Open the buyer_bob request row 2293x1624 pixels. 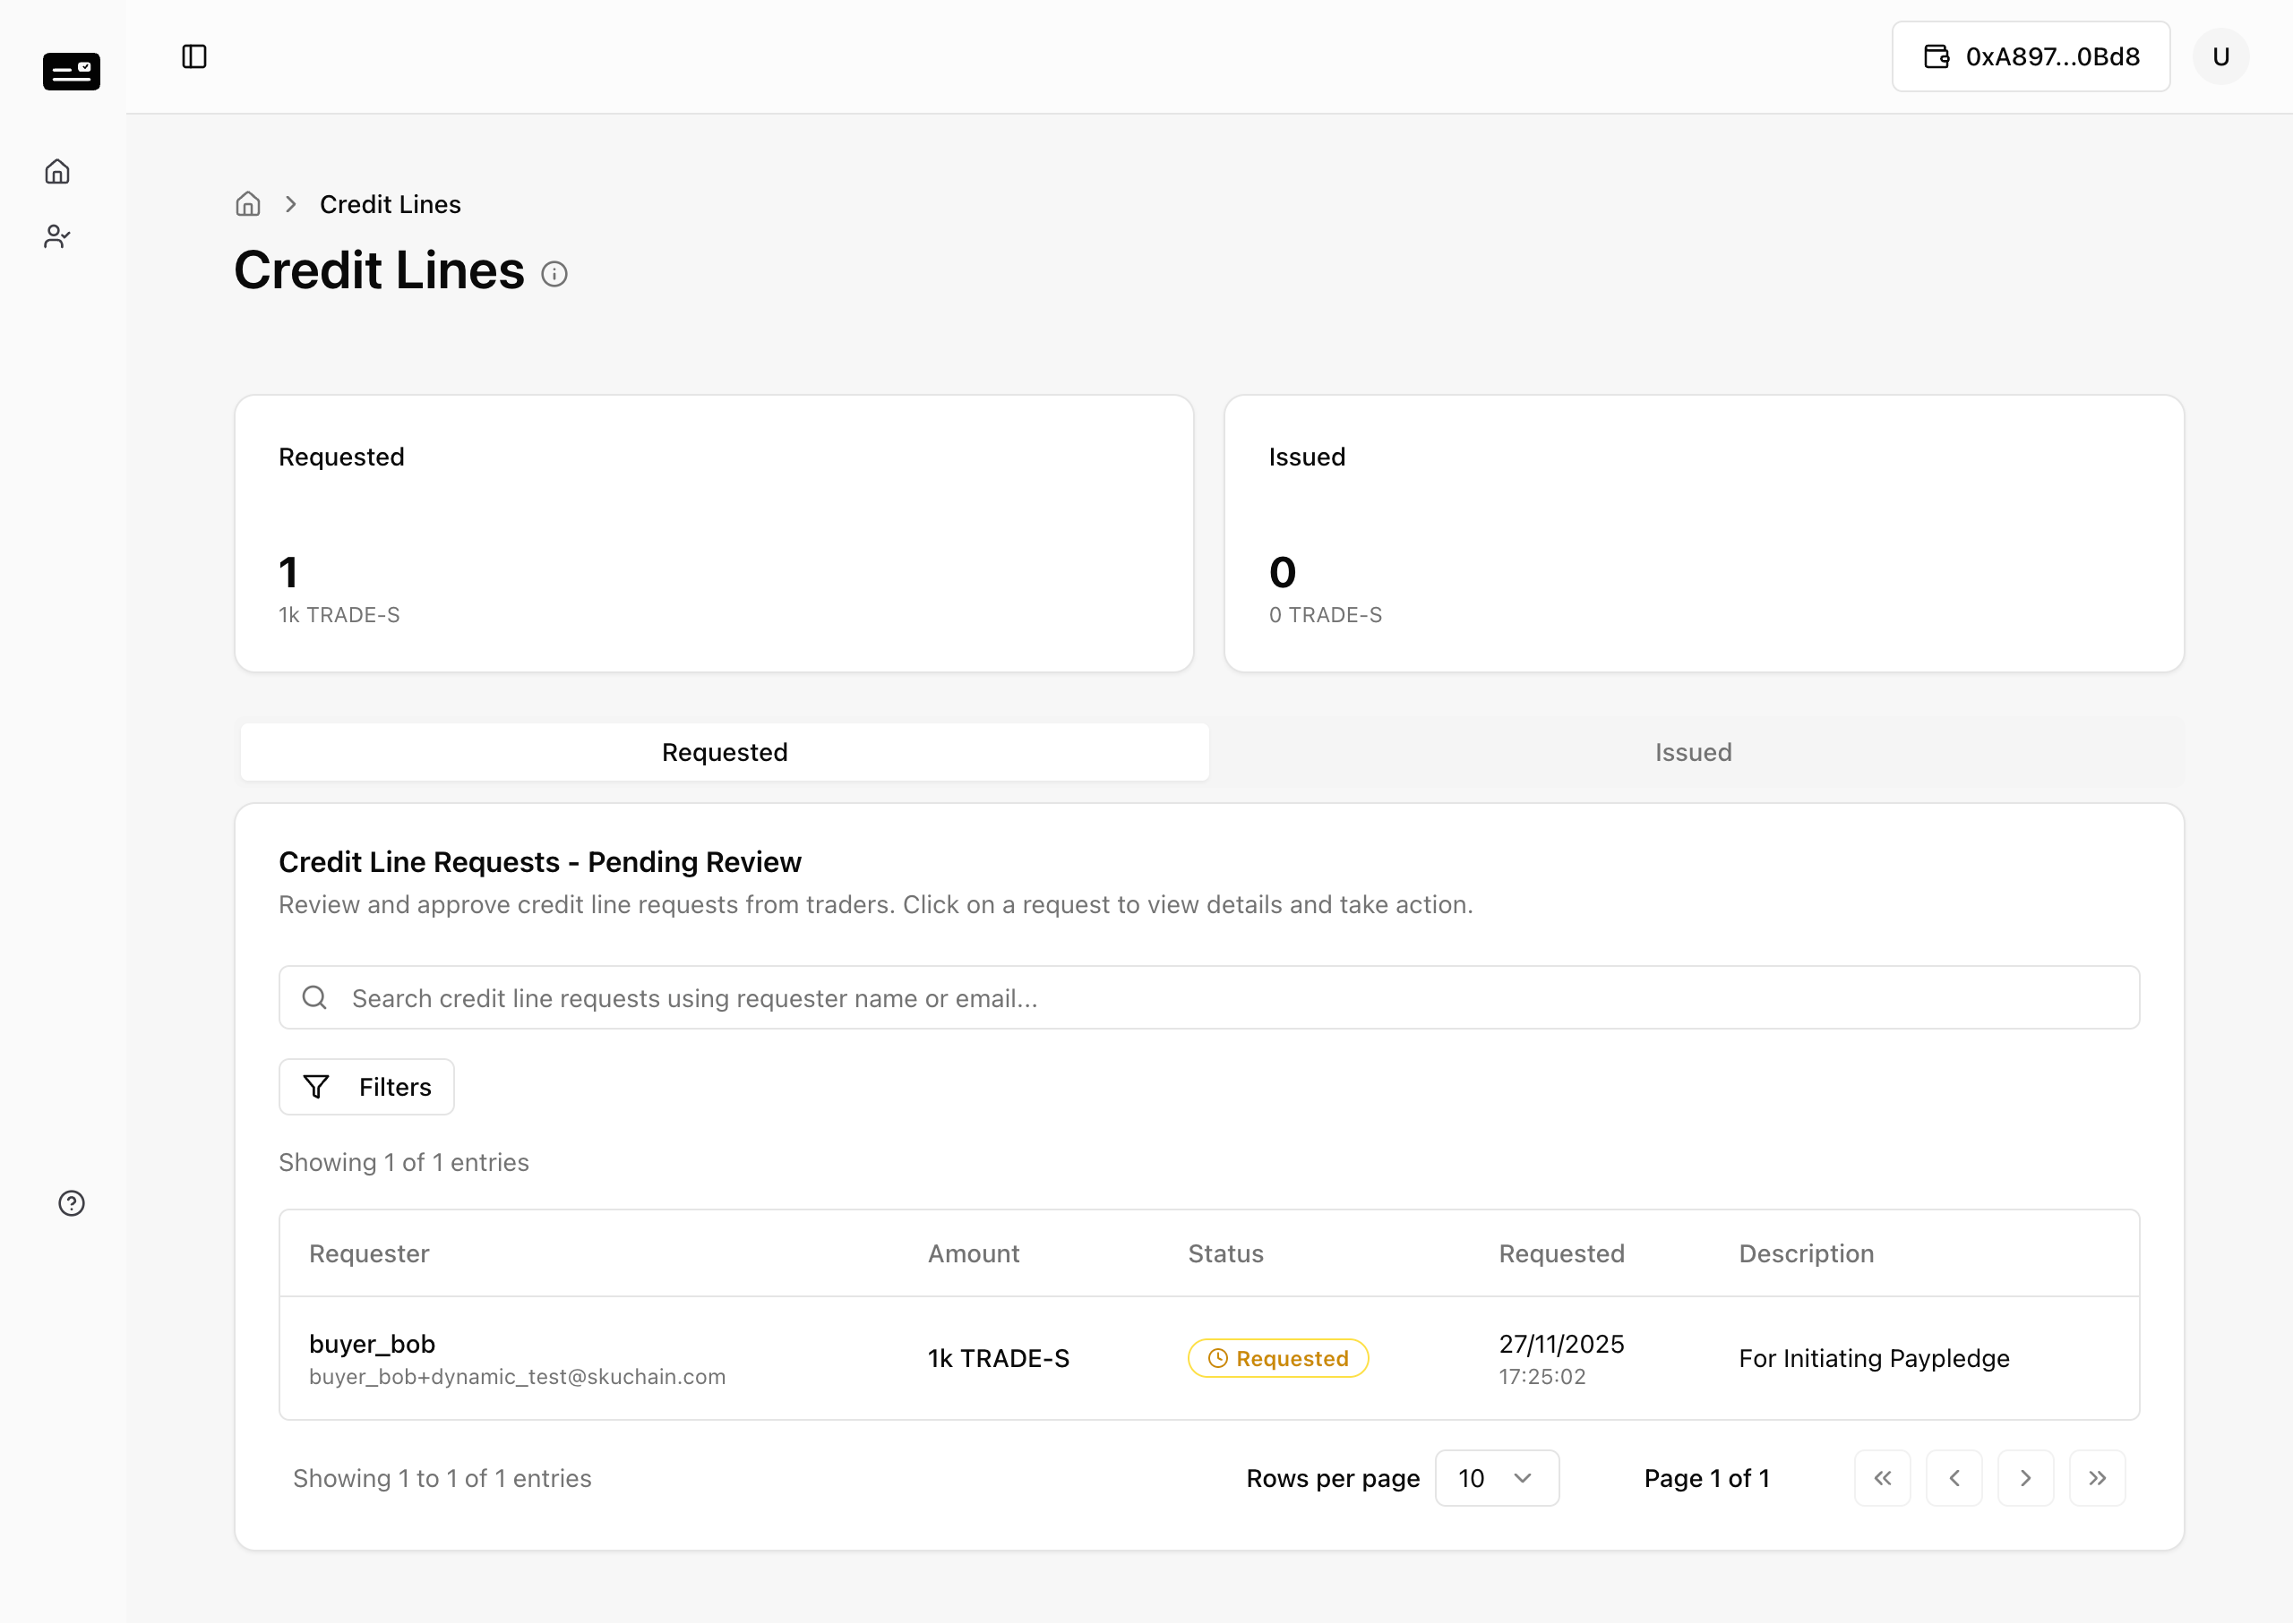[x=1208, y=1358]
